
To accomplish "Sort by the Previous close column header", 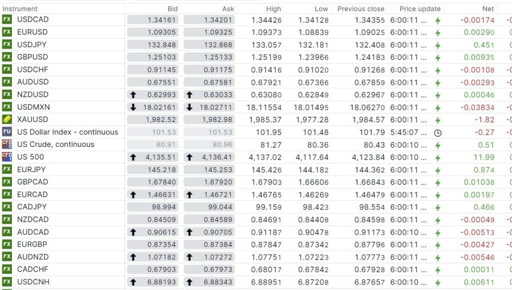I will pyautogui.click(x=361, y=8).
